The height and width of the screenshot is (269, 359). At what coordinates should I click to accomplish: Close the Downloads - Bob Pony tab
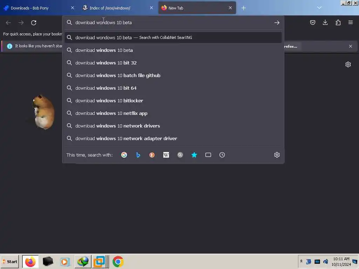pyautogui.click(x=73, y=8)
